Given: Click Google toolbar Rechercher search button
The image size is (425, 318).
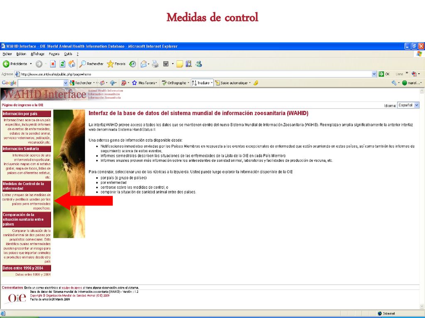Looking at the screenshot, I should click(x=81, y=83).
